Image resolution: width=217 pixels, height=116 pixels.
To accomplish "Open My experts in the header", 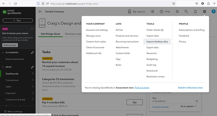I will [x=136, y=12].
